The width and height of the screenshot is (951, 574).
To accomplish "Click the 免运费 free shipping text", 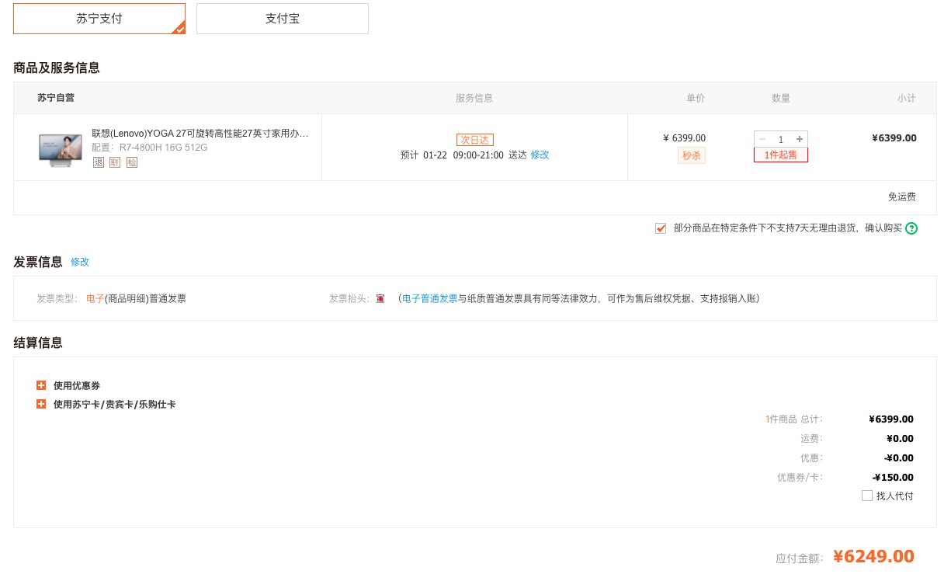I will pyautogui.click(x=902, y=197).
